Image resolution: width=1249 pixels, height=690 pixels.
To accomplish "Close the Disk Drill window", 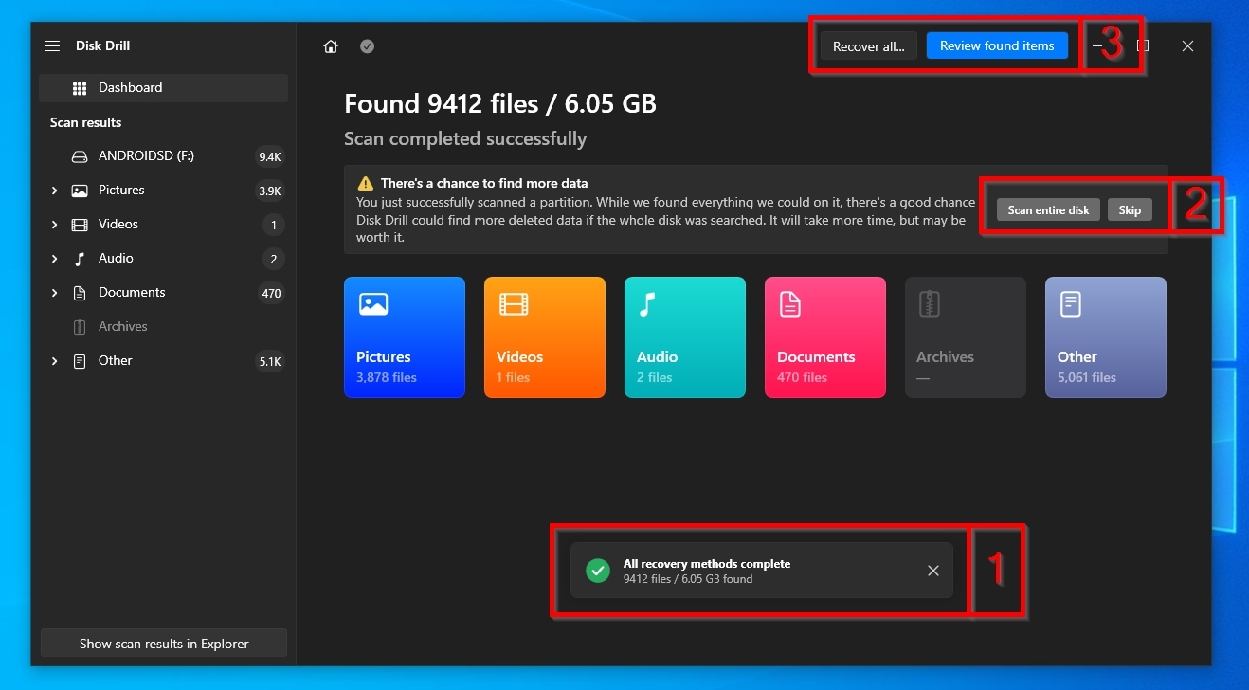I will coord(1187,45).
